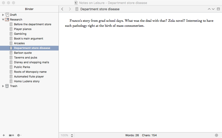Click document icon beside Homo Ludens story
Viewport: 222px width, 138px height.
11,81
